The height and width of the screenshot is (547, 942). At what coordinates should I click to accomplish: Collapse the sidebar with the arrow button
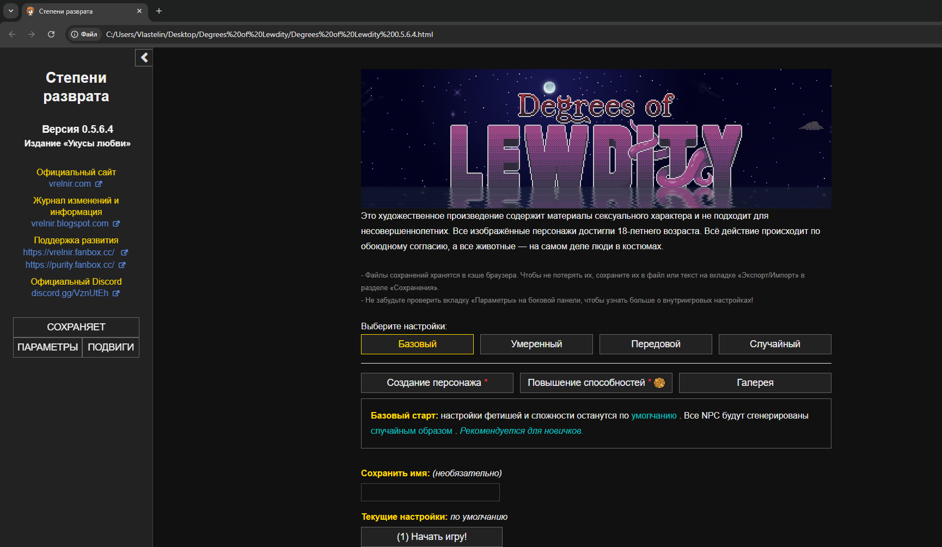(x=144, y=58)
